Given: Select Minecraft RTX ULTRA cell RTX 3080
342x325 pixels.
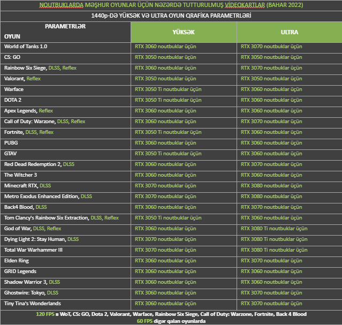Looking at the screenshot, I should [290, 187].
